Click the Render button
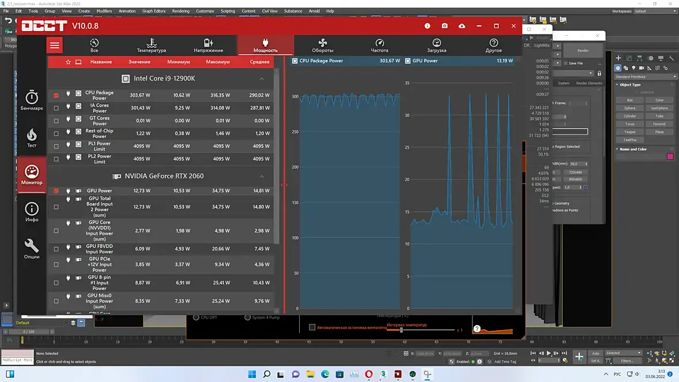Screen dimensions: 679x382 click(x=583, y=51)
